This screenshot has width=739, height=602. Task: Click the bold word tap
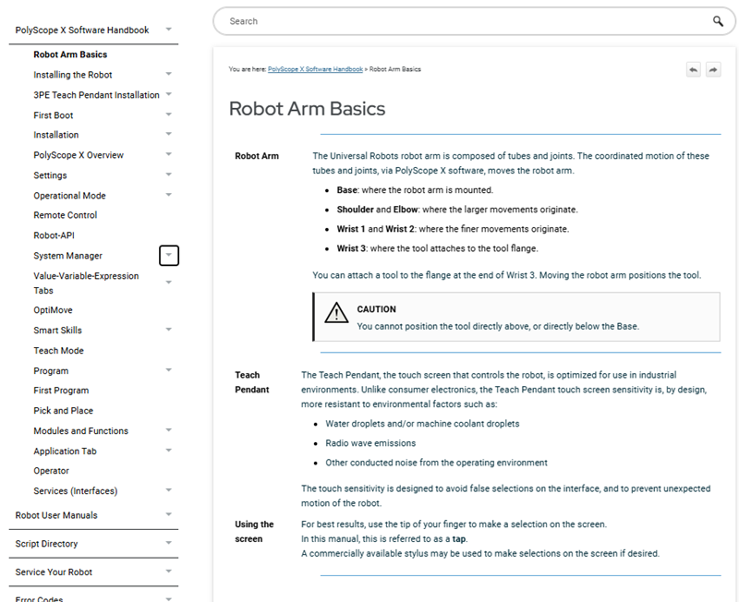coord(459,539)
